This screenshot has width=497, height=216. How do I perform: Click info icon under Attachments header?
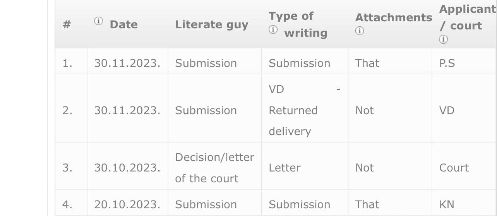[359, 31]
